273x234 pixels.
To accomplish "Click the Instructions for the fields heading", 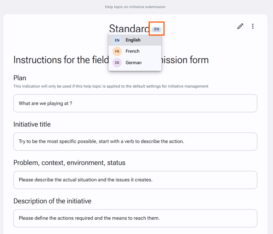I will 111,60.
